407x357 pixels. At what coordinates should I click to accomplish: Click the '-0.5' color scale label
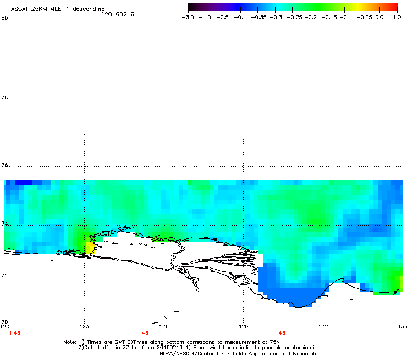click(222, 18)
